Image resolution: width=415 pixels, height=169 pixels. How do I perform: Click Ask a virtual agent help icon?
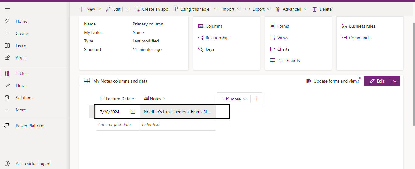(x=7, y=164)
